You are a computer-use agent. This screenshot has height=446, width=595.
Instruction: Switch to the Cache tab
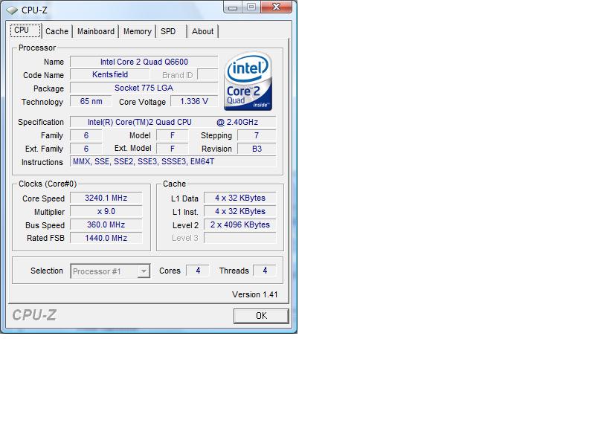click(x=57, y=31)
